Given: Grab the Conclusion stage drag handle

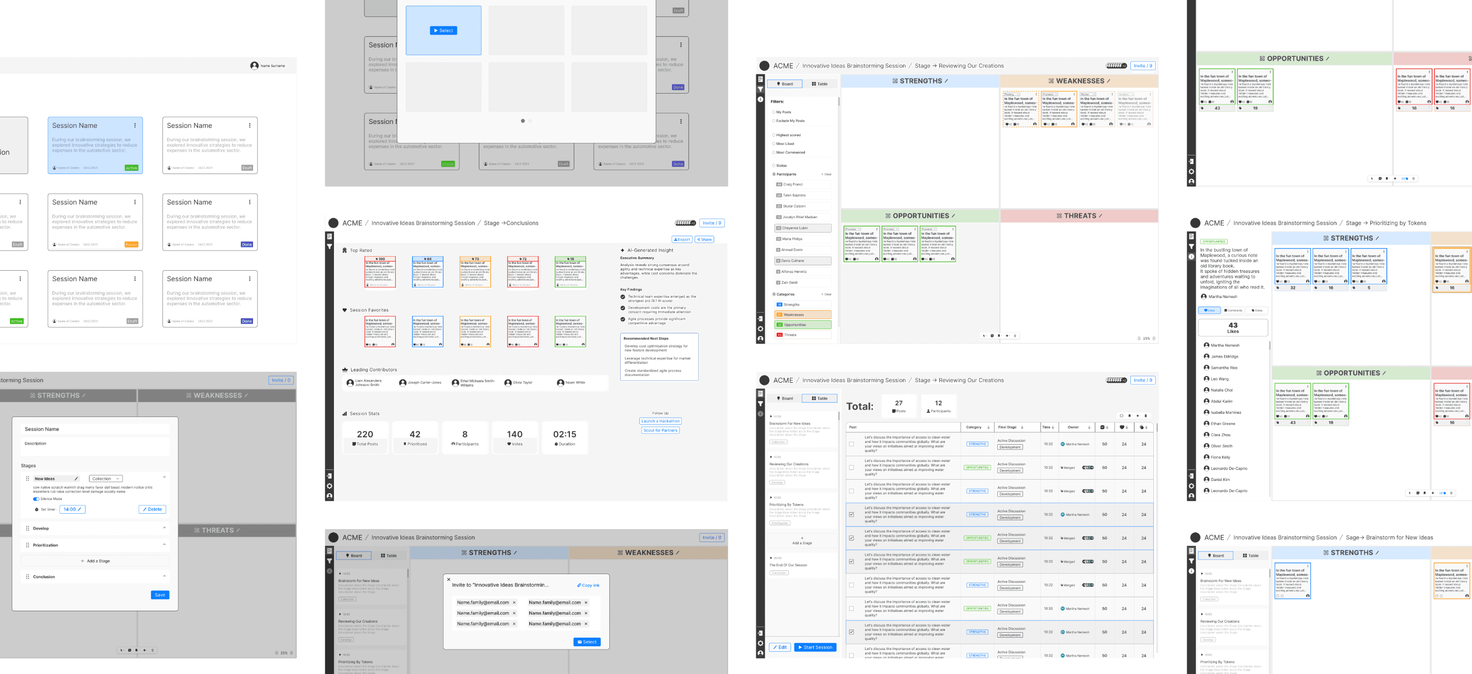Looking at the screenshot, I should [x=27, y=577].
